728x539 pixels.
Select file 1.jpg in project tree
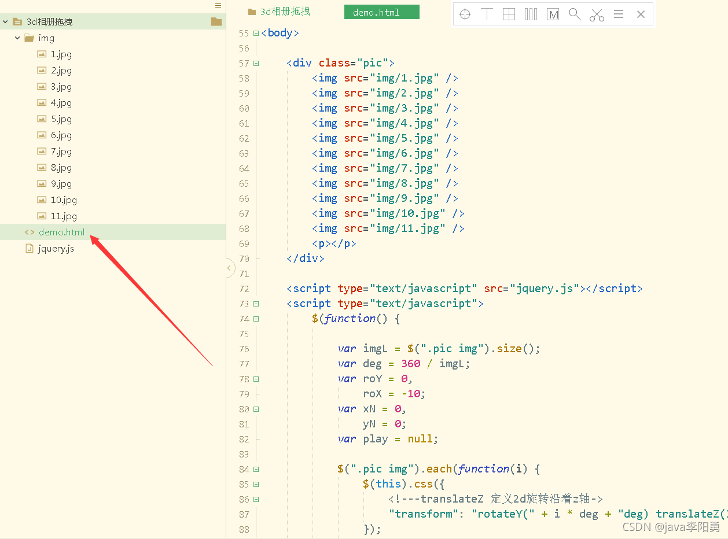click(61, 54)
